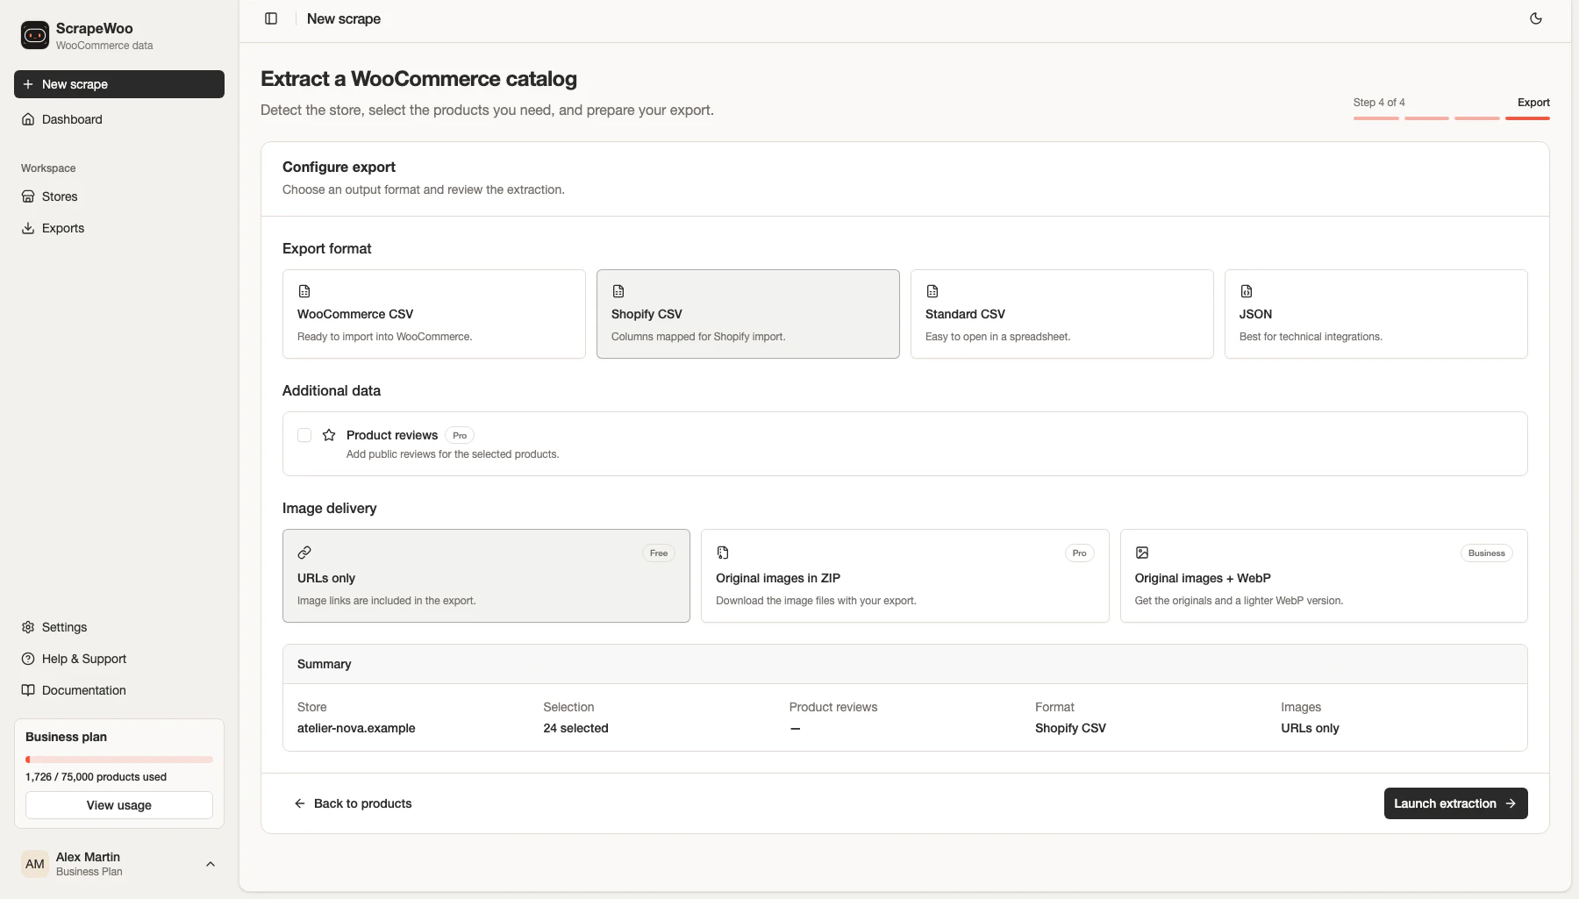Start a New scrape from sidebar button
The width and height of the screenshot is (1579, 899).
[x=119, y=84]
